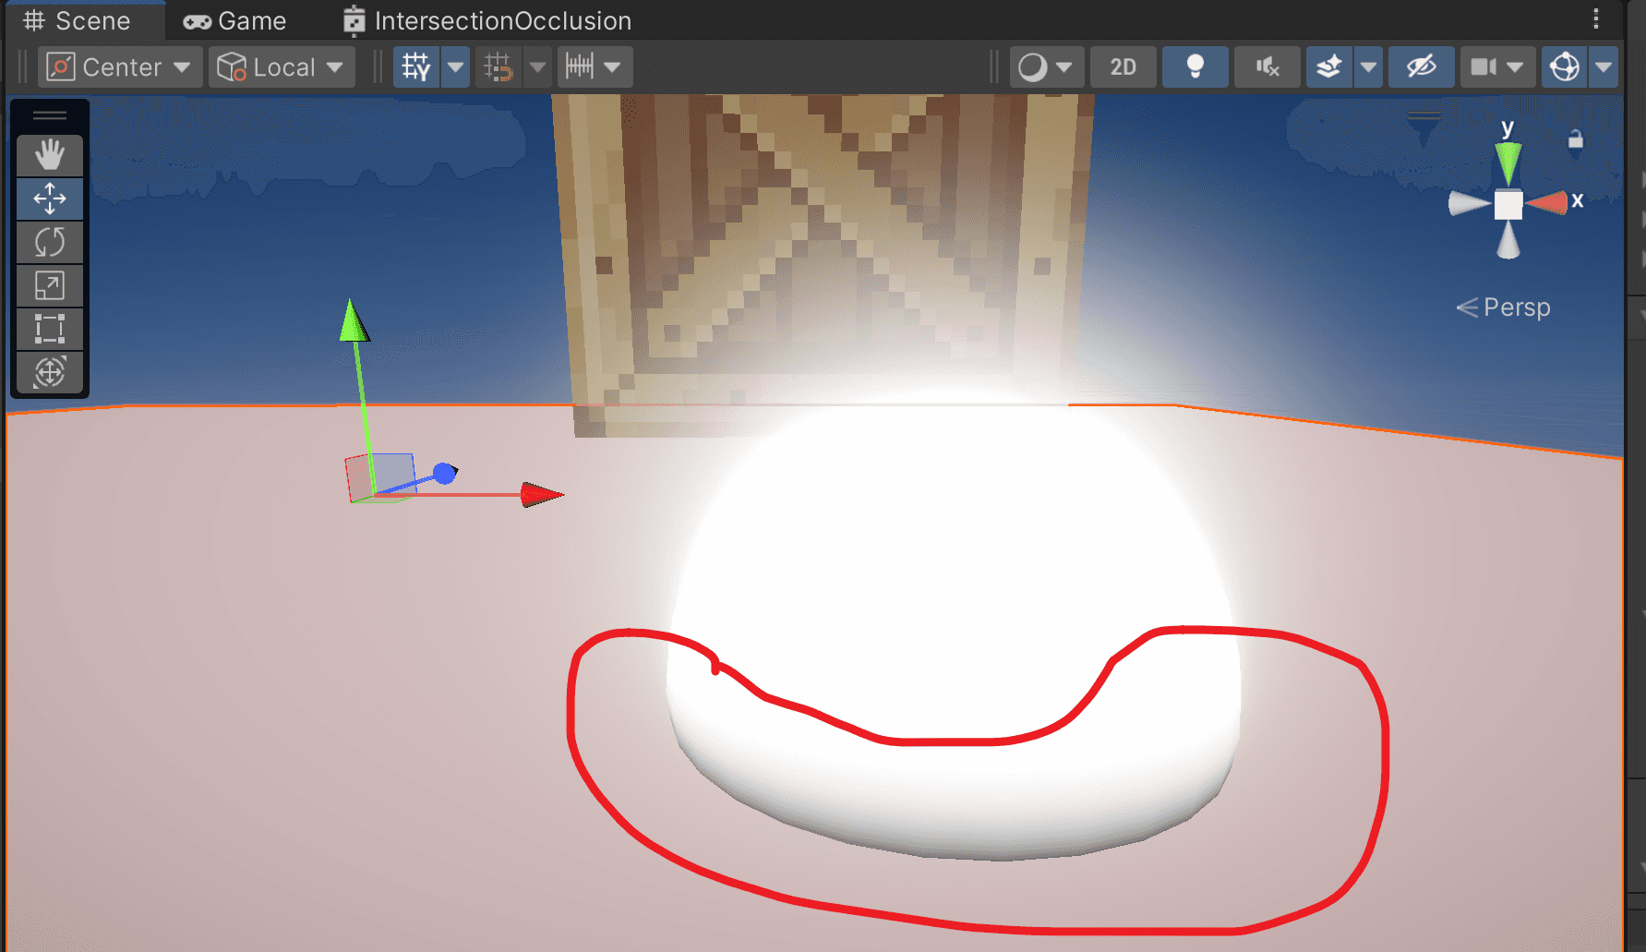Open the Local handle rotation dropdown
This screenshot has height=952, width=1646.
coord(282,67)
